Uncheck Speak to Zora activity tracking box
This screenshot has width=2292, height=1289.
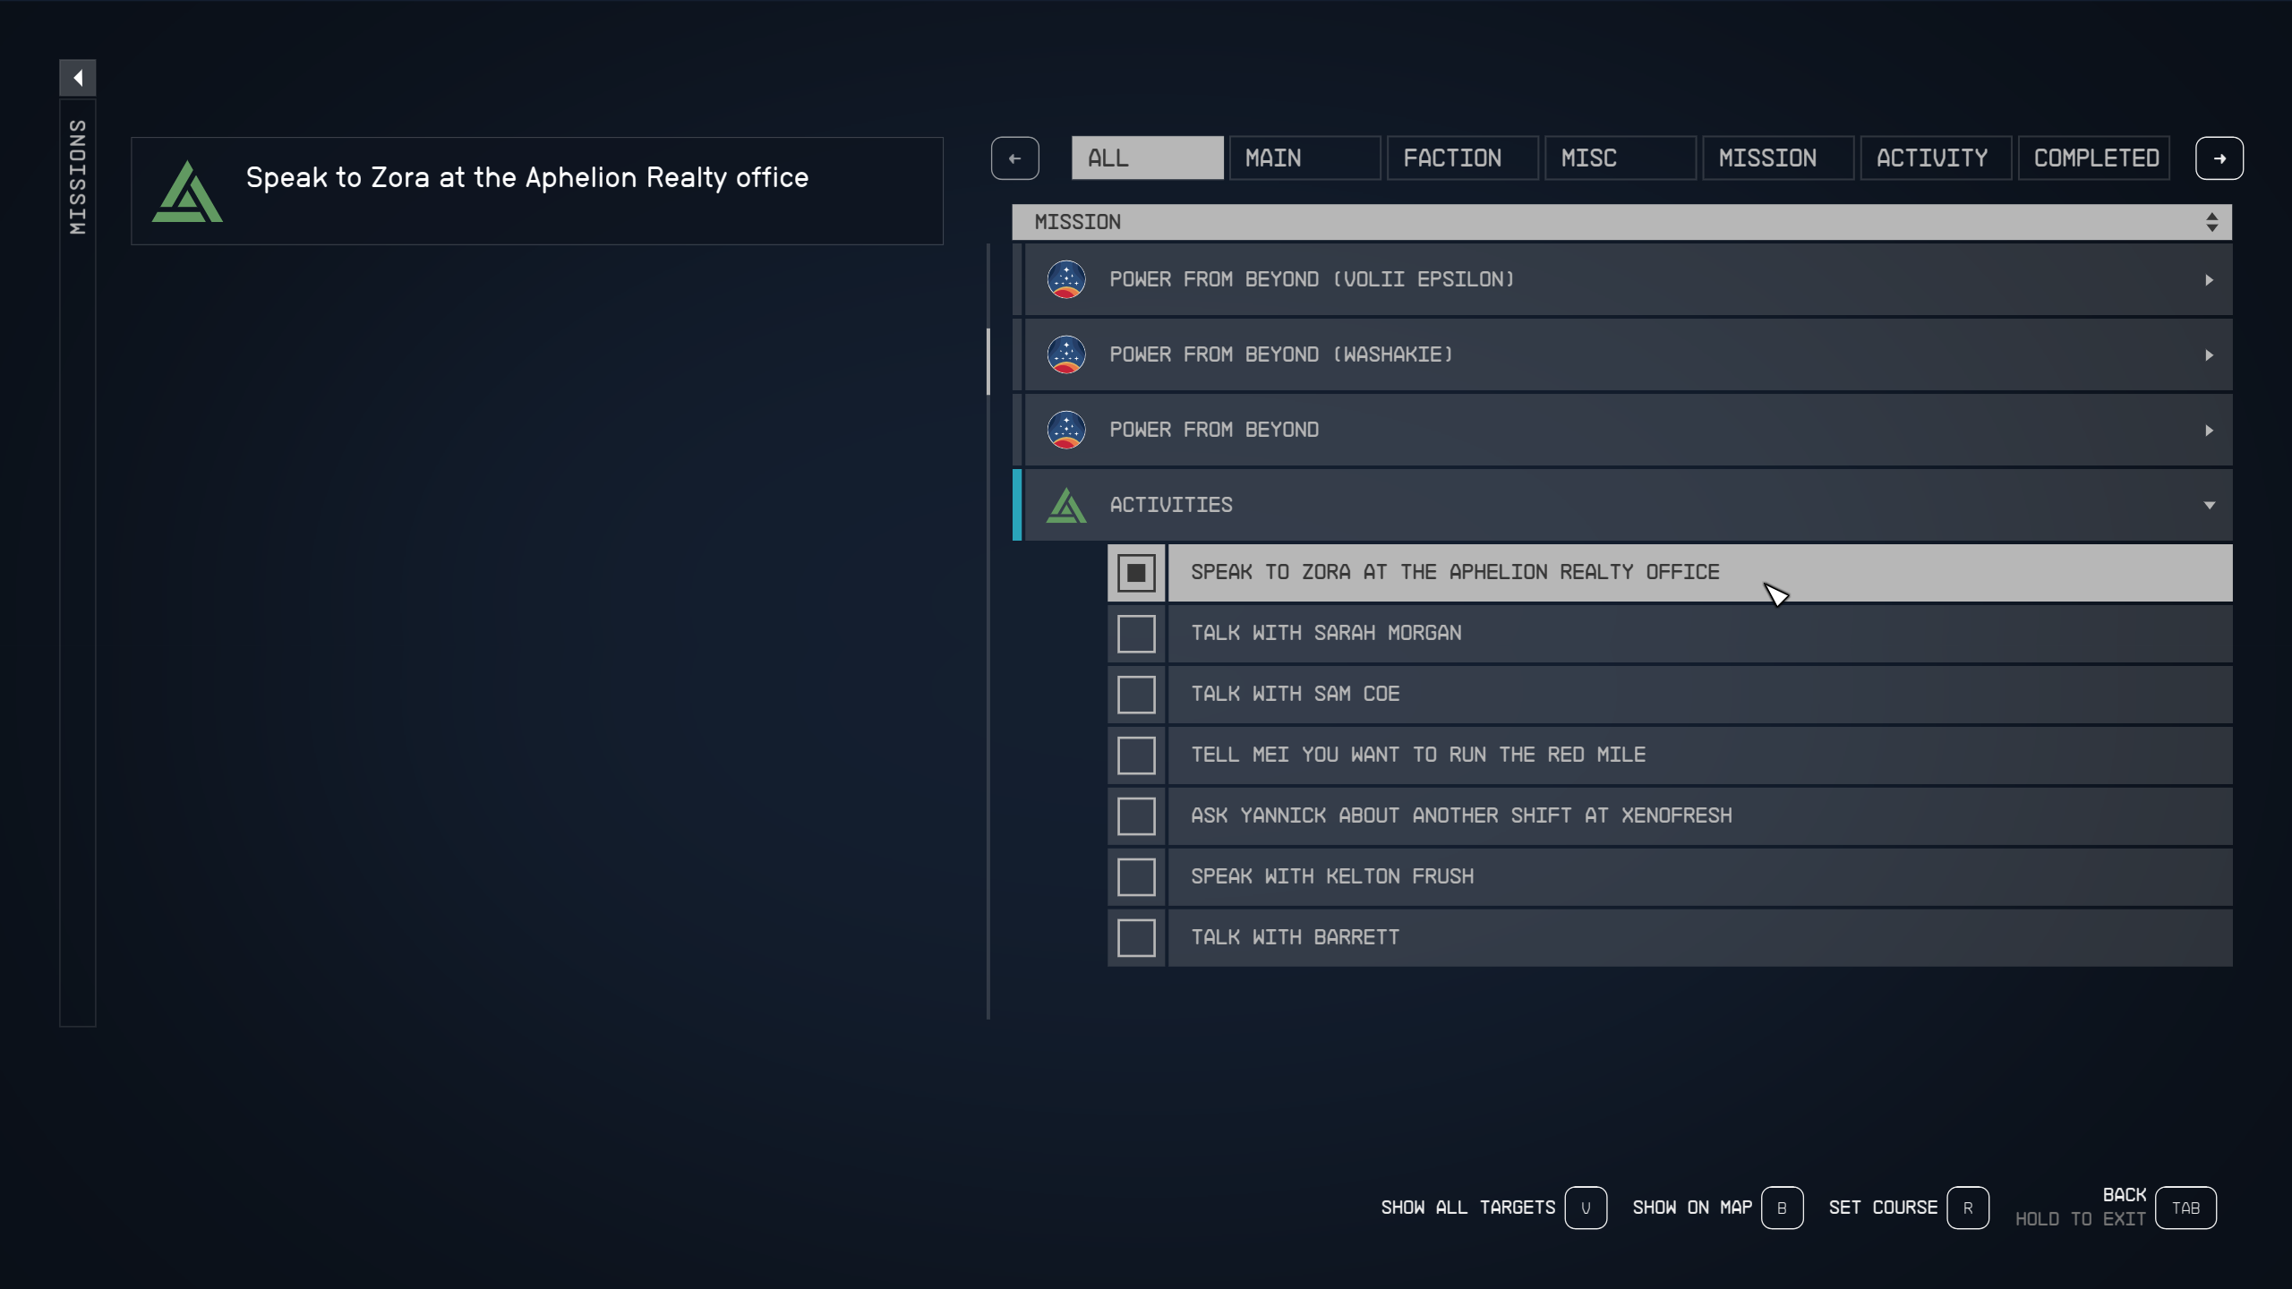point(1136,573)
